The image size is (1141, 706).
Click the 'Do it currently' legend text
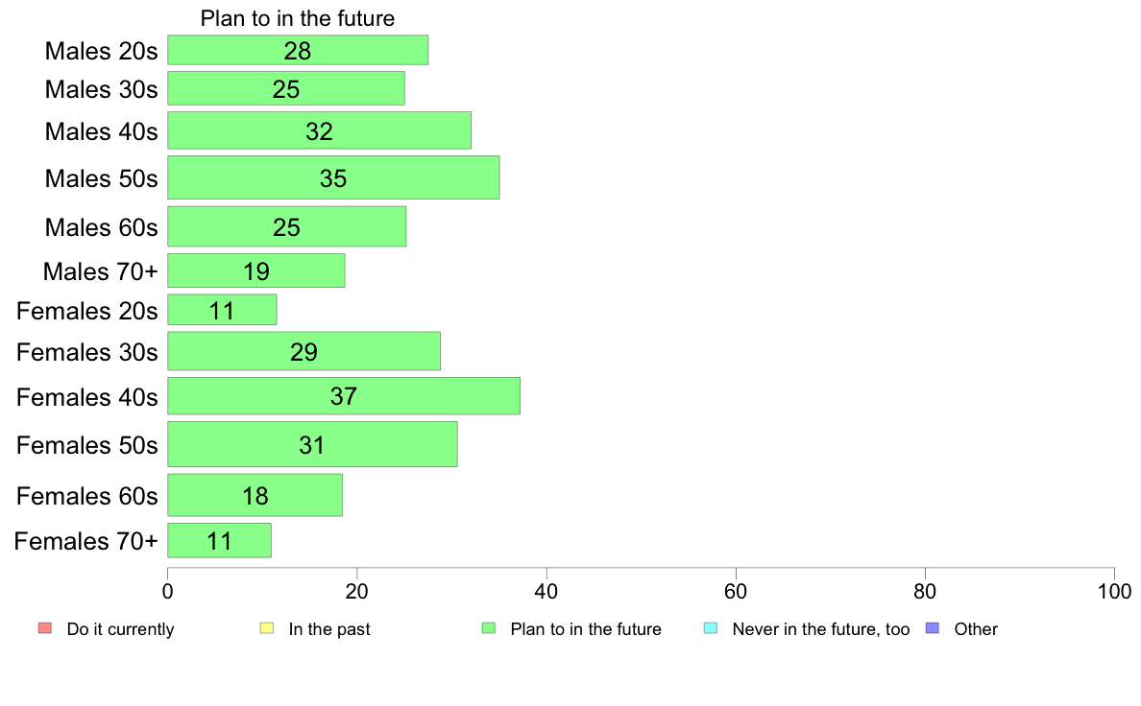pos(121,629)
